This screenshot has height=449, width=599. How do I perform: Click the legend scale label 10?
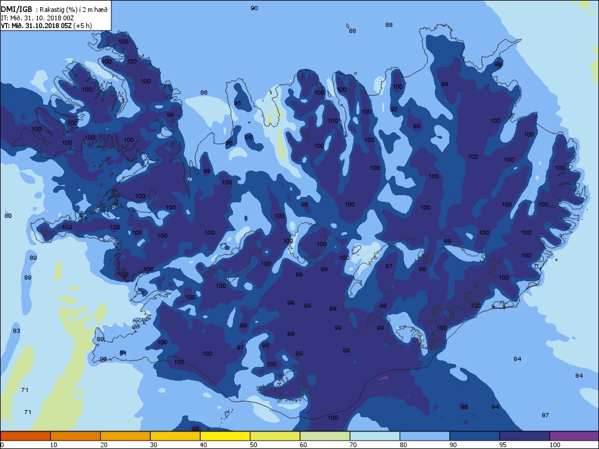(x=53, y=445)
